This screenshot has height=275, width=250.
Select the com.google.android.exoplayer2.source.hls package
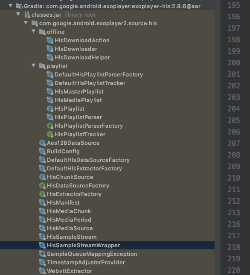(x=98, y=23)
